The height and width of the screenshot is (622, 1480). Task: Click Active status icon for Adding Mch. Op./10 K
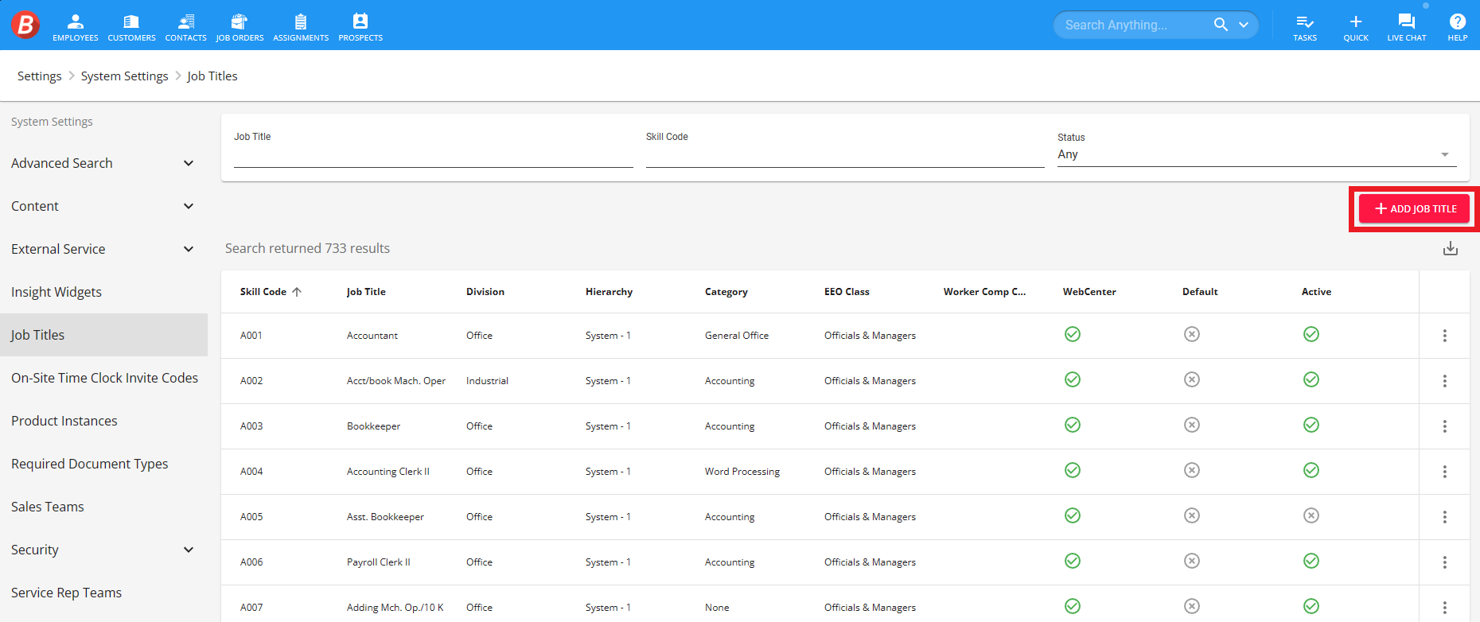[1311, 606]
